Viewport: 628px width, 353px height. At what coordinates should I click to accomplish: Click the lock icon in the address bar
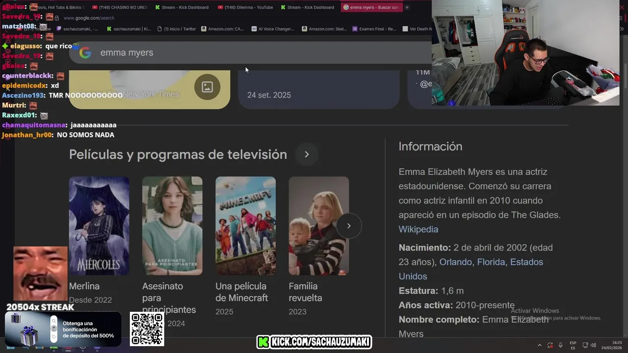pyautogui.click(x=57, y=18)
